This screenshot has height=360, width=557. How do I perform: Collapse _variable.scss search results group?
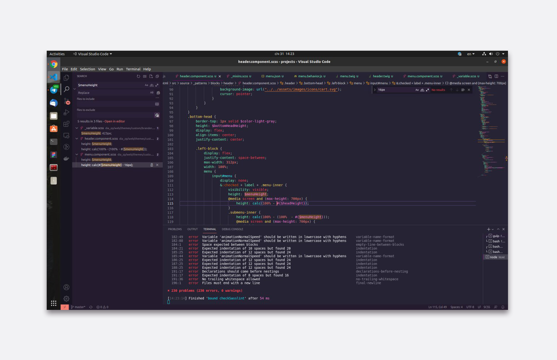[x=77, y=128]
